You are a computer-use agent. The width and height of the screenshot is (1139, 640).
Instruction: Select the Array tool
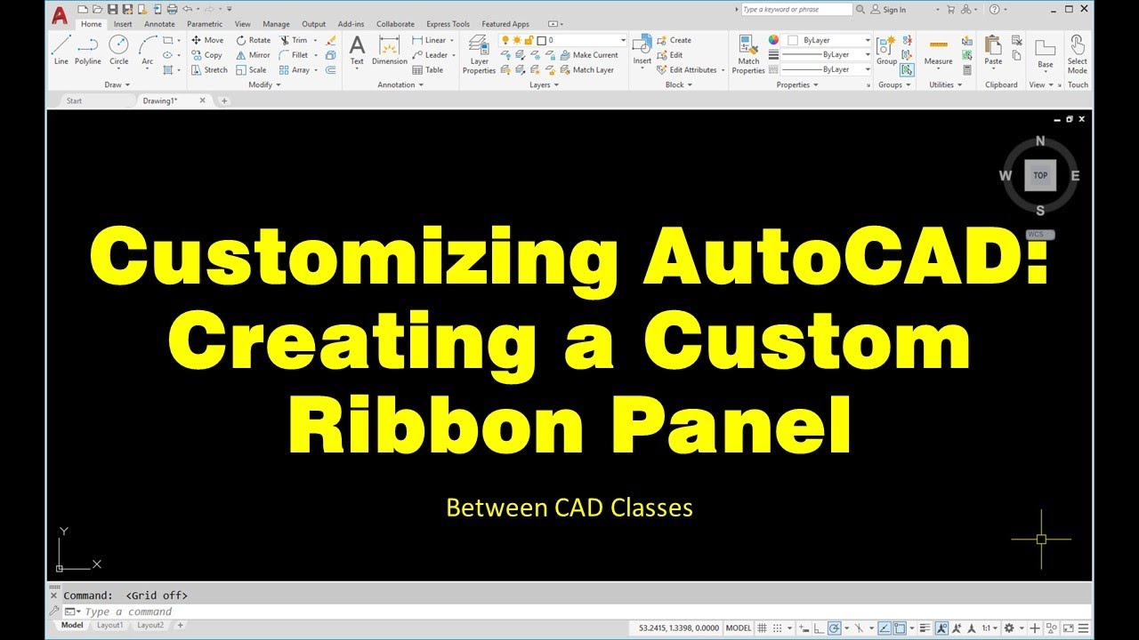tap(295, 69)
